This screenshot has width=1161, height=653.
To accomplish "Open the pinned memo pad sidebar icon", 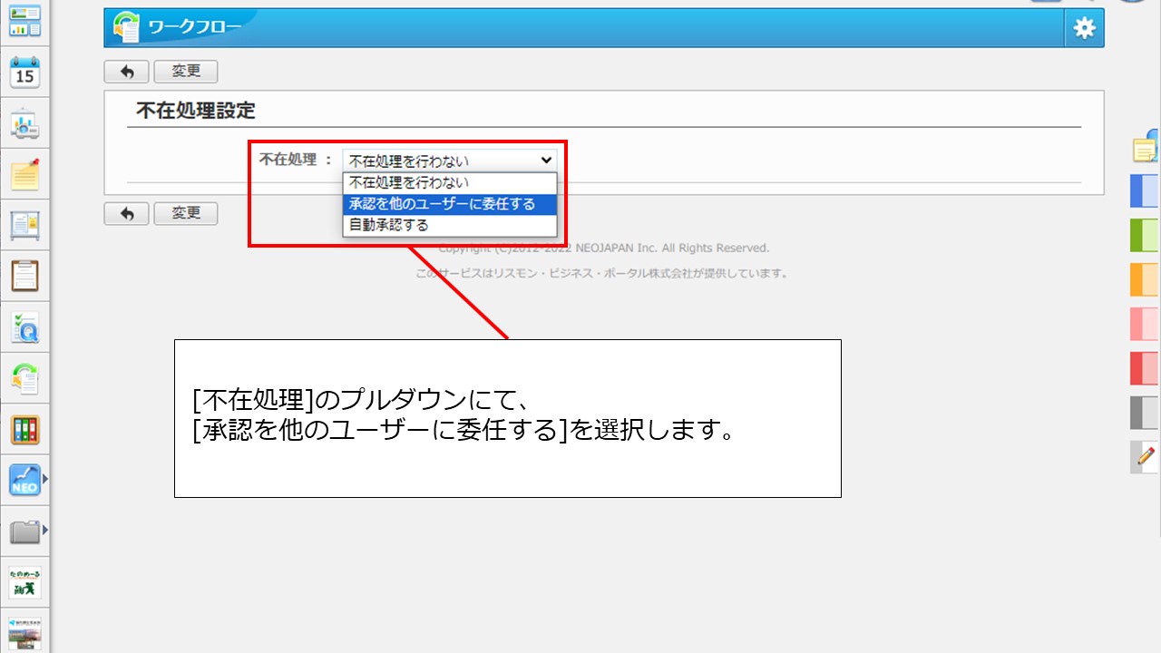I will point(25,174).
